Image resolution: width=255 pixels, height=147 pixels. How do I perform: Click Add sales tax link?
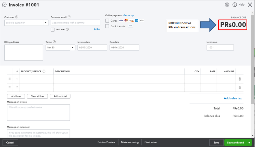[x=233, y=98]
